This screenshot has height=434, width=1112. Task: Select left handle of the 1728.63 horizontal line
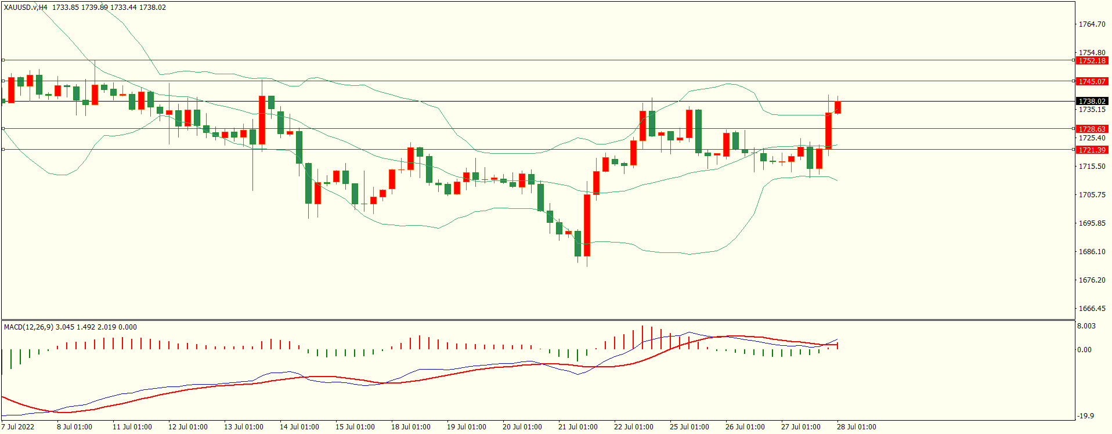point(3,129)
